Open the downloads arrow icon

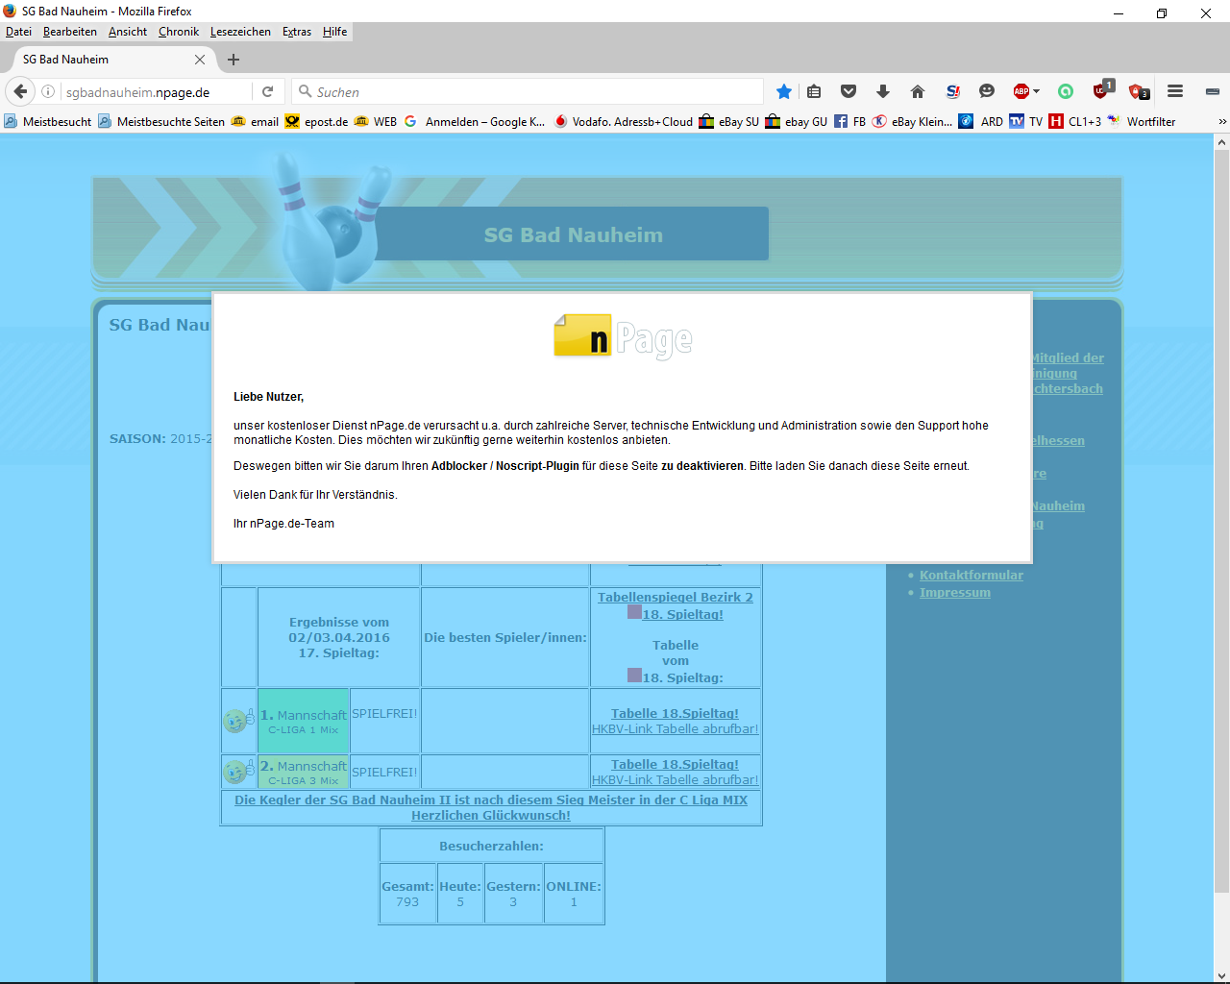pyautogui.click(x=882, y=91)
